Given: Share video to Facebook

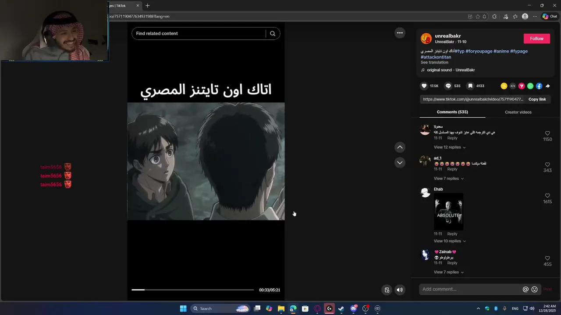Looking at the screenshot, I should (539, 86).
